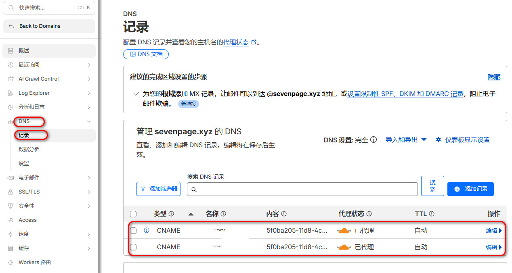Click the info icon beside 类型 column header
This screenshot has height=273, width=512.
click(171, 214)
